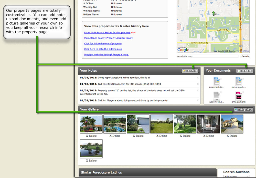The image size is (256, 178).
Task: Open judgements.t... text file icon
Action: [216, 96]
